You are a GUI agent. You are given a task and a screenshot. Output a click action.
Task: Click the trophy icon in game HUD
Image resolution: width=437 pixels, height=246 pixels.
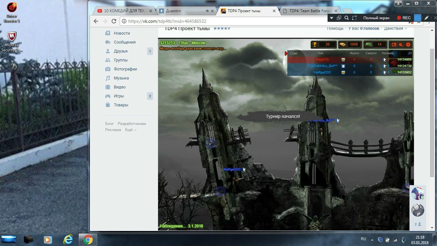pyautogui.click(x=315, y=44)
